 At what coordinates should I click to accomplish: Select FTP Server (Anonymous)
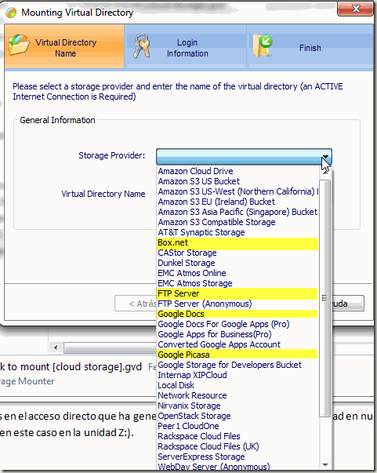[237, 304]
